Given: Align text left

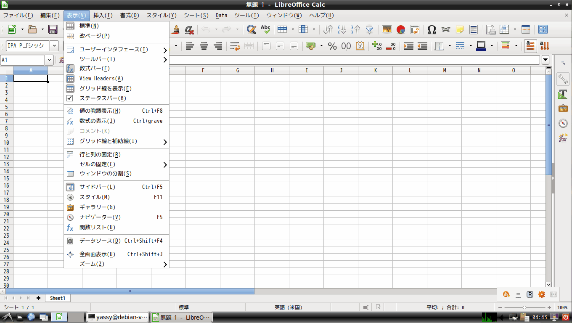Looking at the screenshot, I should click(x=190, y=46).
